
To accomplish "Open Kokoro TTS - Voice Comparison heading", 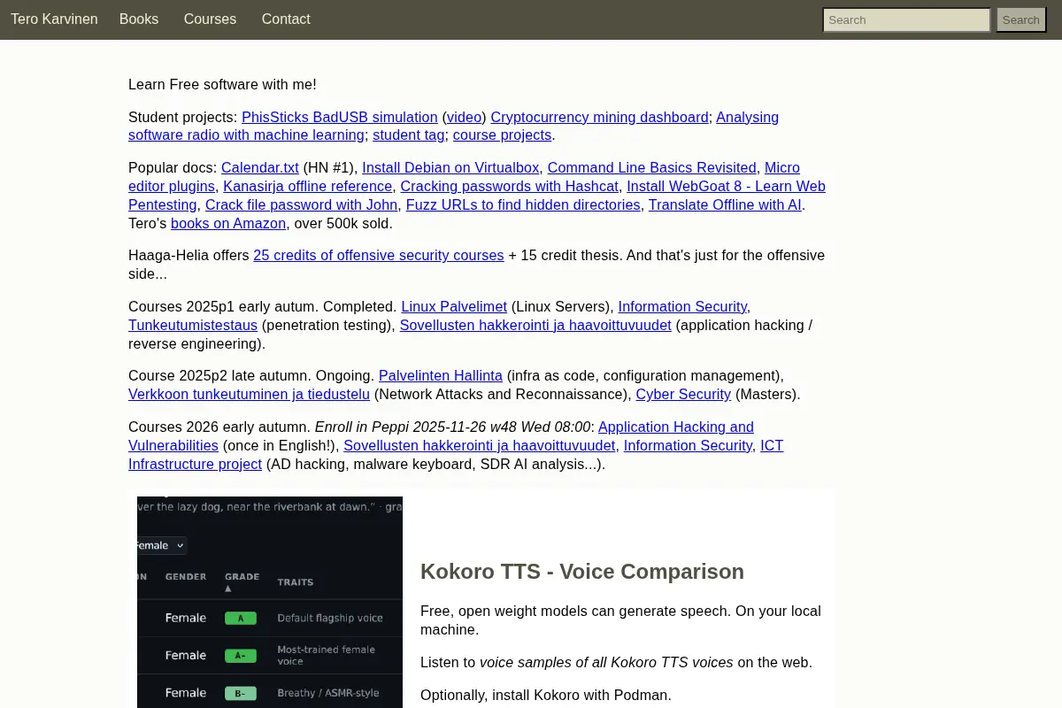I will pos(582,572).
